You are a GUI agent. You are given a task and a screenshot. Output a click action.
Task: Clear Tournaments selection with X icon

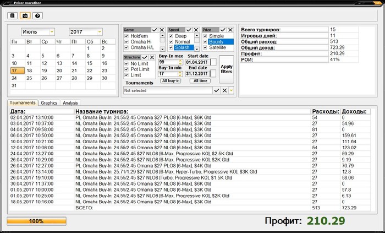(224, 90)
